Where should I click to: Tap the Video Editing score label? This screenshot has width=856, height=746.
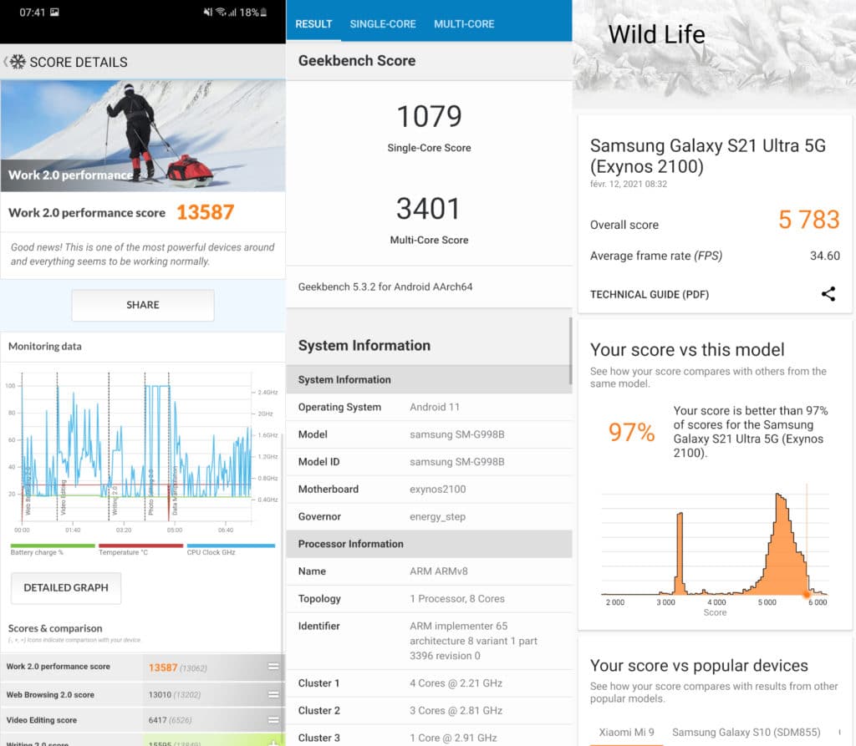42,720
